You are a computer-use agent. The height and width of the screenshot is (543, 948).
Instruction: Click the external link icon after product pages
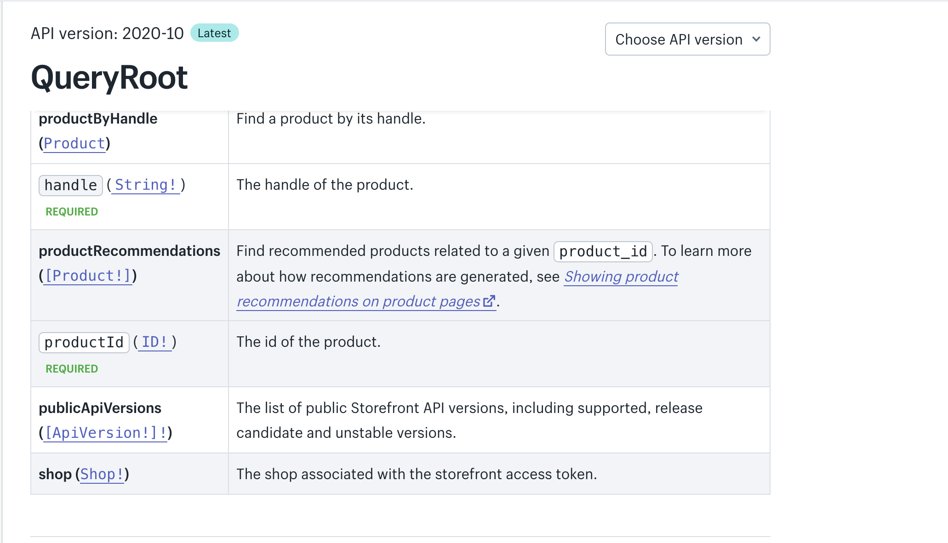click(489, 301)
